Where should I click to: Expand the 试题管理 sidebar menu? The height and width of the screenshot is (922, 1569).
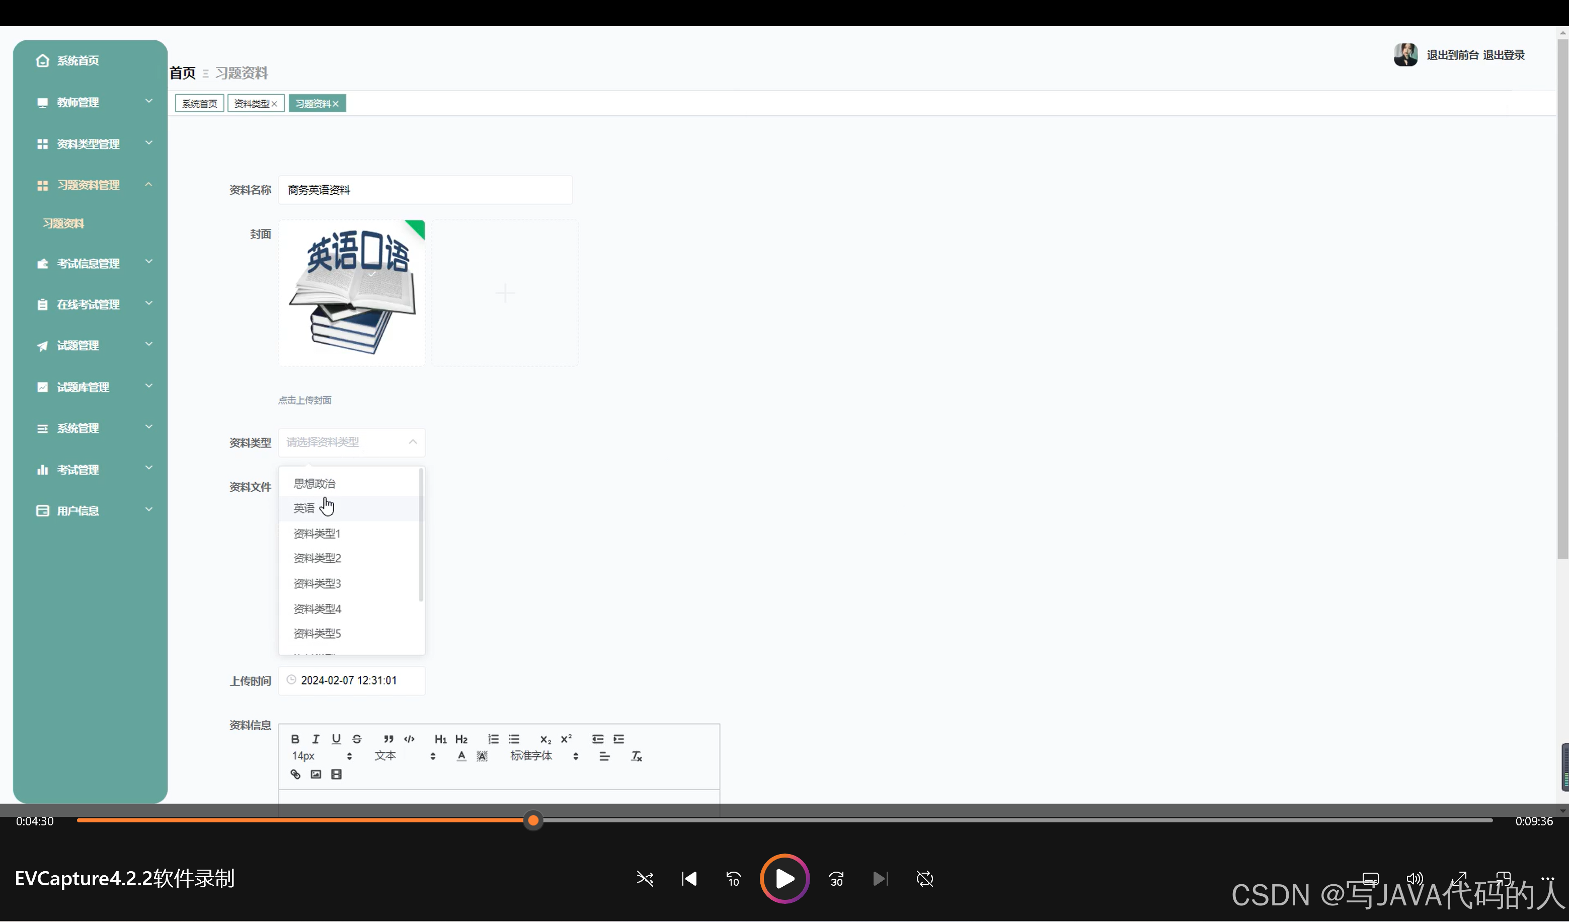[x=90, y=346]
